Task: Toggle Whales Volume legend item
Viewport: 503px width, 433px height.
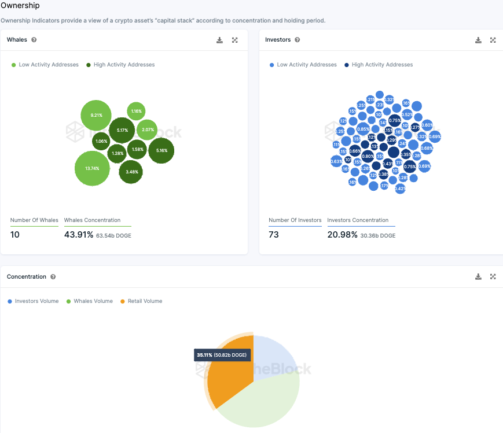Action: click(90, 301)
